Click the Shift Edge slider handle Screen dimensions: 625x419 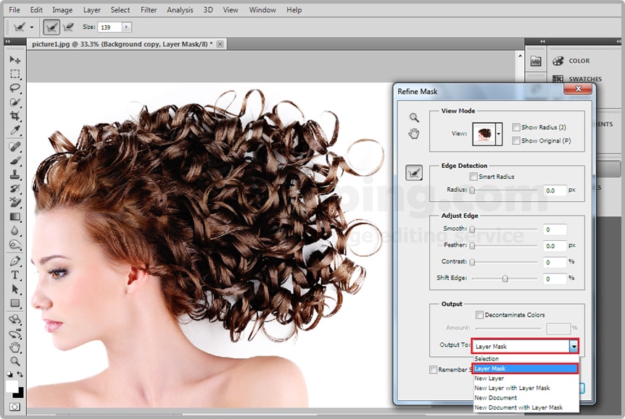(x=505, y=279)
